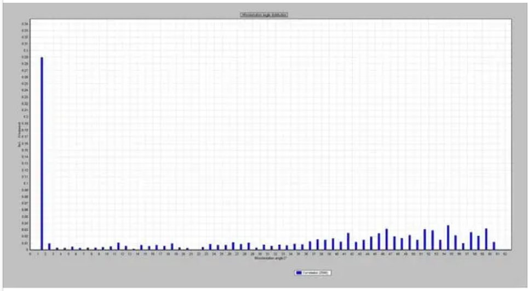The width and height of the screenshot is (528, 291).
Task: Click the highest bar near angle 54
Action: (x=448, y=238)
